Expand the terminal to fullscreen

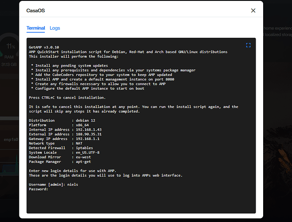coord(249,45)
